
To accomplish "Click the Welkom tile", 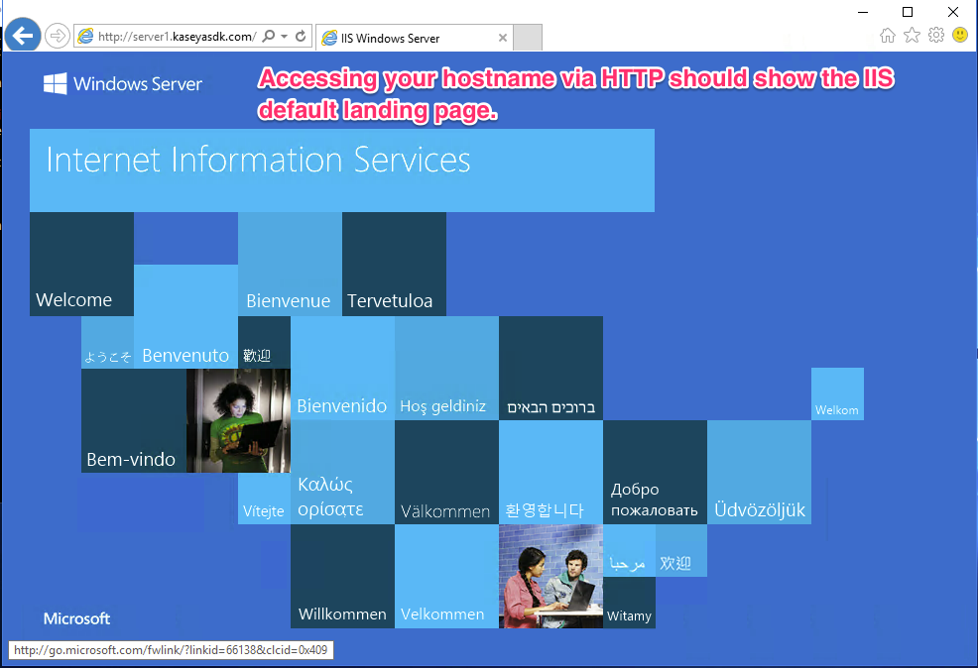I will 838,393.
